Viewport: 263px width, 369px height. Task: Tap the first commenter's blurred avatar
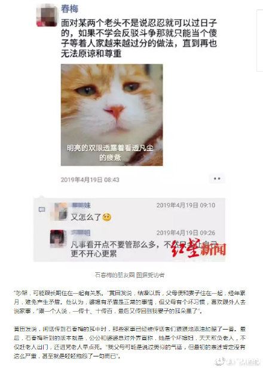click(x=59, y=211)
